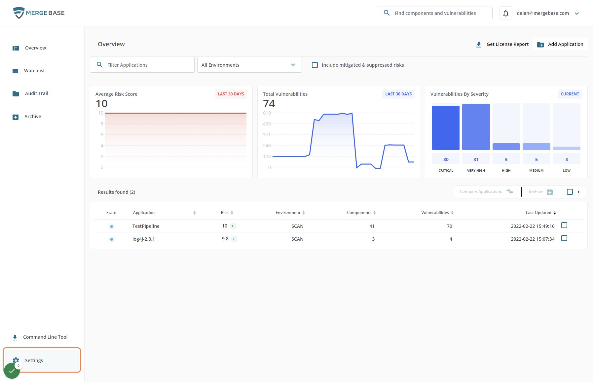Viewport: 593px width, 382px height.
Task: Open the notifications bell
Action: pyautogui.click(x=505, y=13)
